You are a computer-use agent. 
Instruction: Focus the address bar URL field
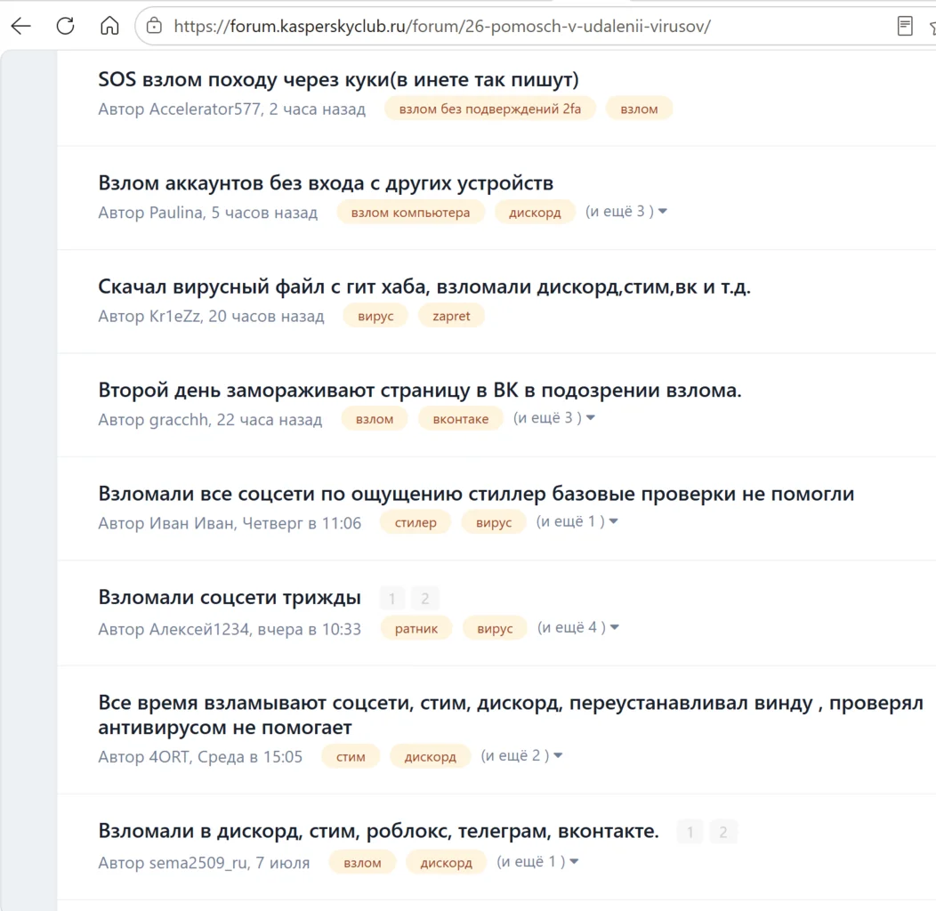click(x=441, y=27)
